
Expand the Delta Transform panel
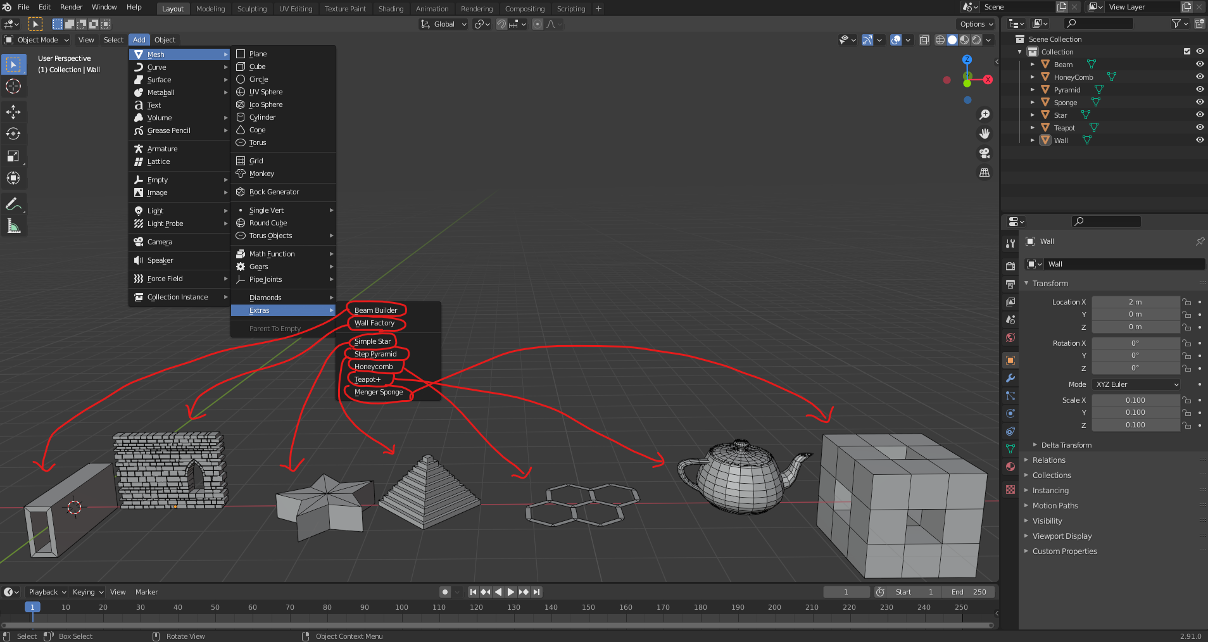coord(1066,445)
